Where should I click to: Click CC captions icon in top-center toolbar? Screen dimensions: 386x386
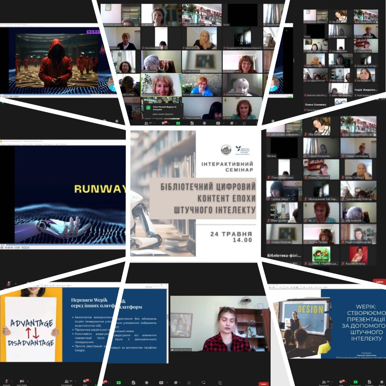[218, 123]
